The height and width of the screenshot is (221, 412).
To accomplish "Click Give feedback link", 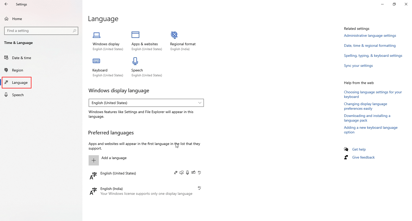I will click(363, 158).
